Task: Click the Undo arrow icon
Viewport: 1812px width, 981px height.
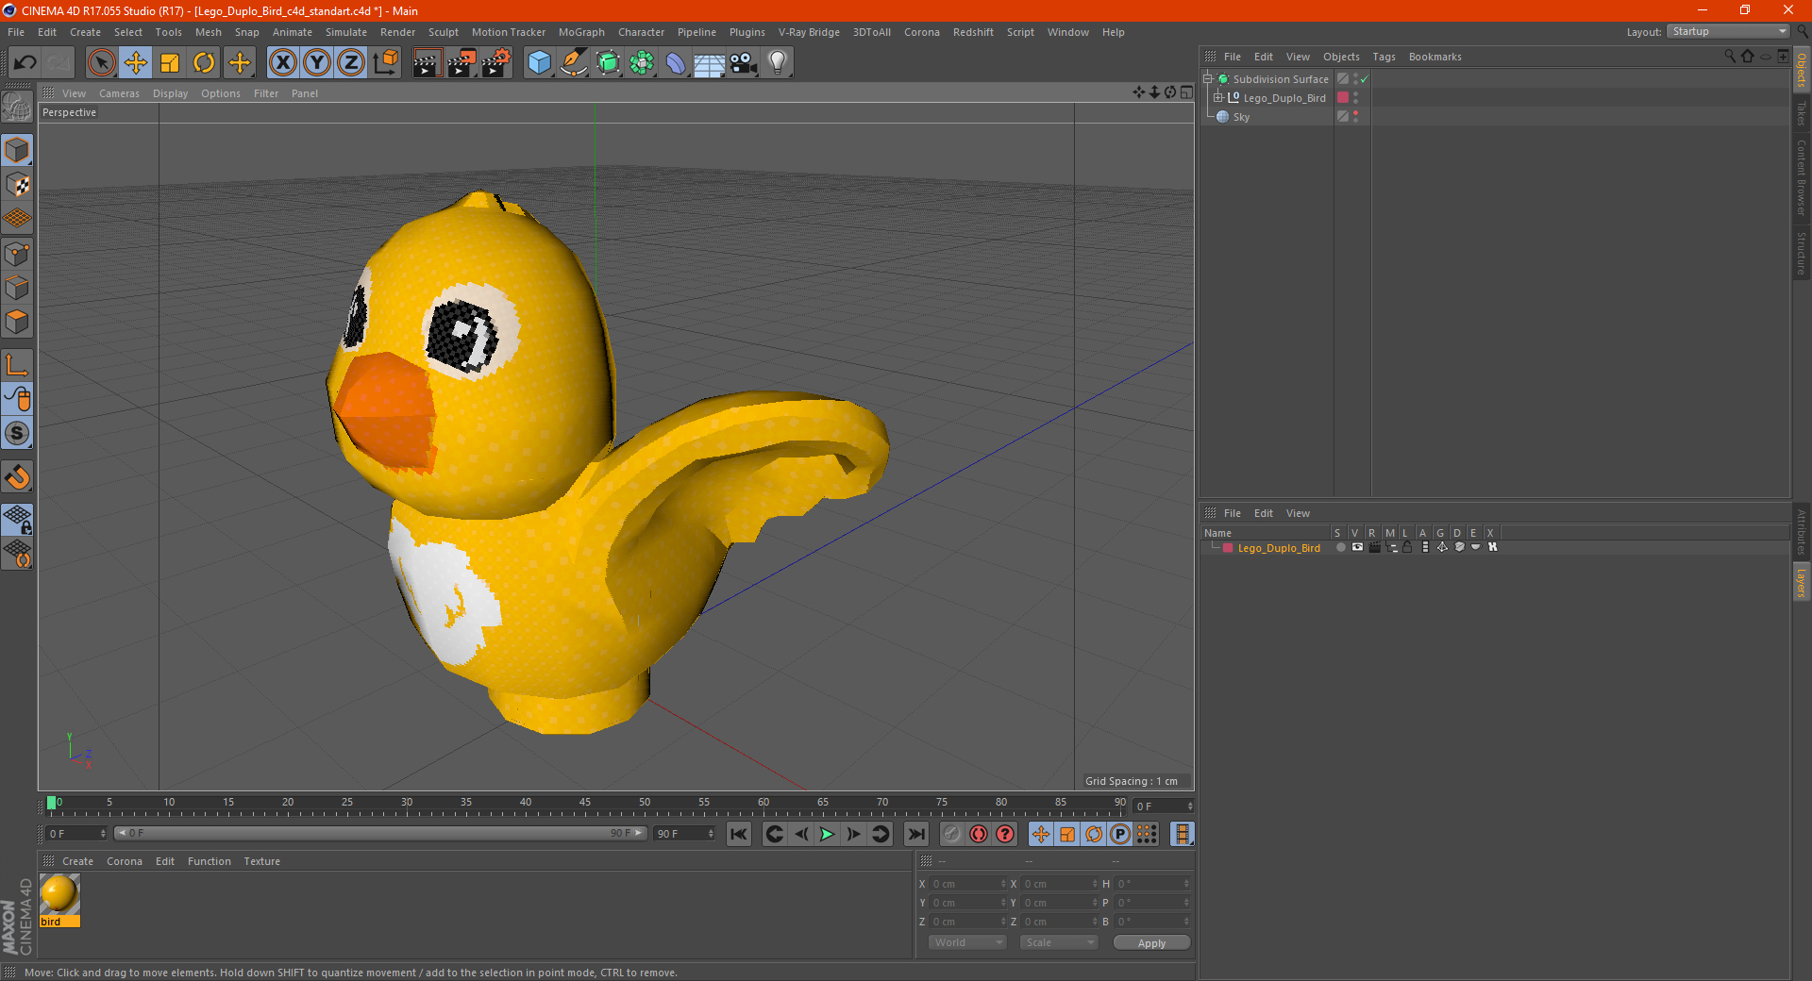Action: [25, 63]
